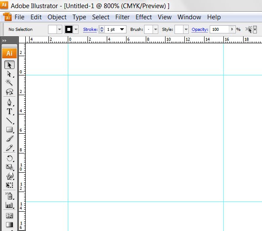Open the stroke weight dropdown
262x231 pixels.
point(123,30)
